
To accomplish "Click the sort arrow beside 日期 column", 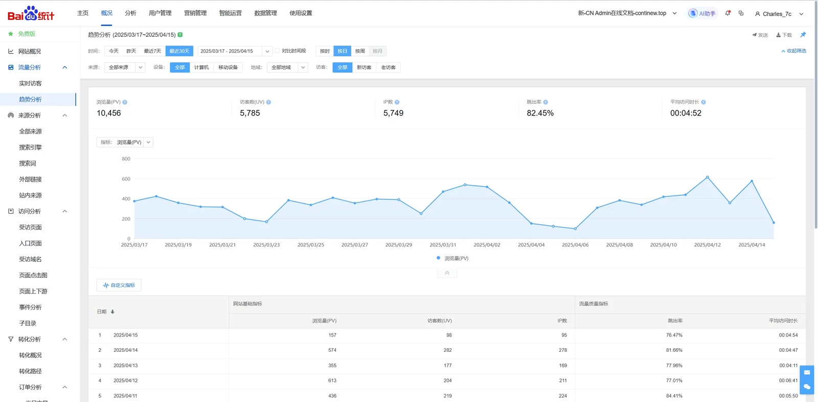I will (x=112, y=312).
